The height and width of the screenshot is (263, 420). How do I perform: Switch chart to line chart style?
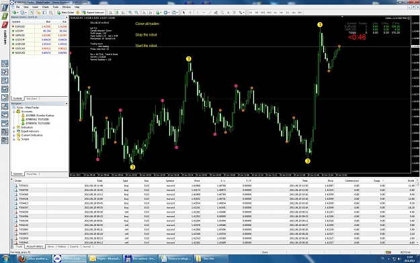(x=123, y=12)
